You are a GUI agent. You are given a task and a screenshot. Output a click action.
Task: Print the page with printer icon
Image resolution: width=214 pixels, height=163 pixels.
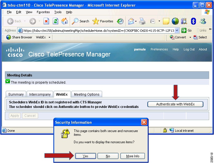point(142,21)
